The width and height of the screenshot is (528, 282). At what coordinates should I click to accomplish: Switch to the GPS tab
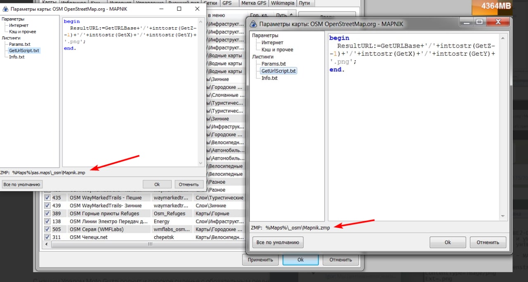point(227,3)
